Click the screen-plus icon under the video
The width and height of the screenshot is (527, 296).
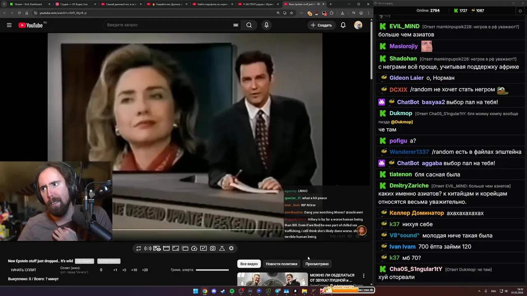pyautogui.click(x=203, y=248)
